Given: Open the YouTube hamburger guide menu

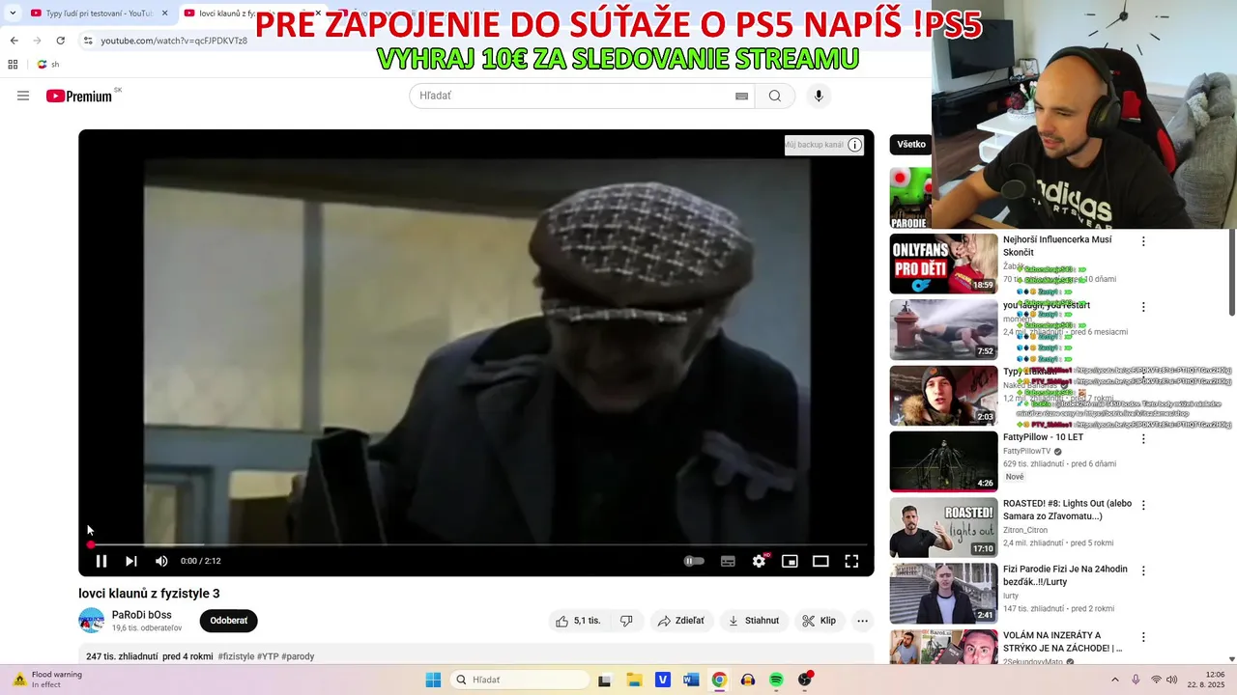Looking at the screenshot, I should click(23, 96).
